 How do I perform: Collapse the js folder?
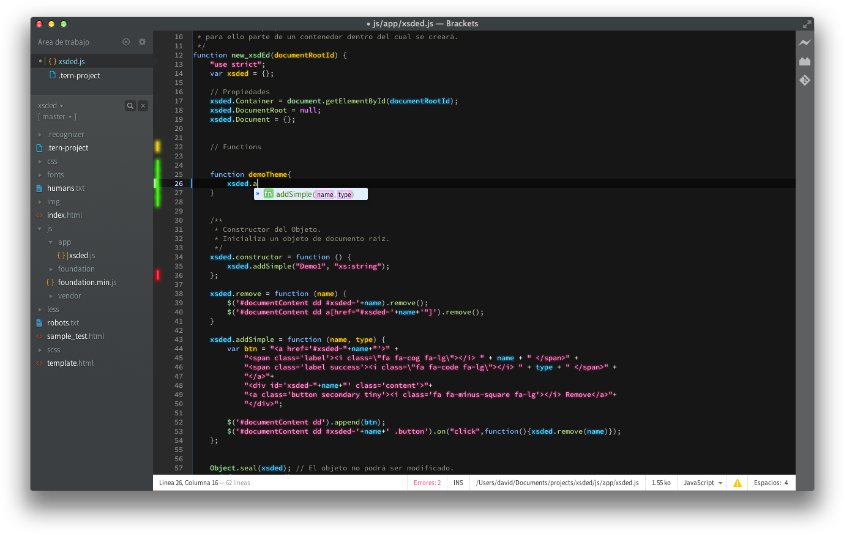click(x=40, y=229)
